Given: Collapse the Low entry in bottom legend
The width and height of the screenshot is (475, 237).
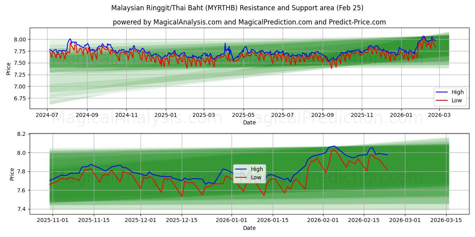Looking at the screenshot, I should [256, 177].
